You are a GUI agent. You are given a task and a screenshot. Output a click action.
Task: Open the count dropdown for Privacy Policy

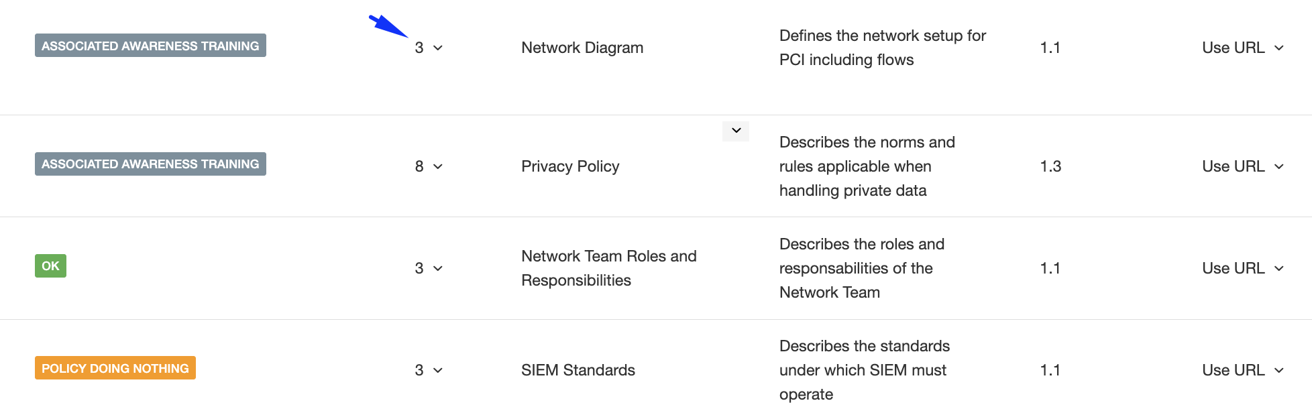point(429,166)
